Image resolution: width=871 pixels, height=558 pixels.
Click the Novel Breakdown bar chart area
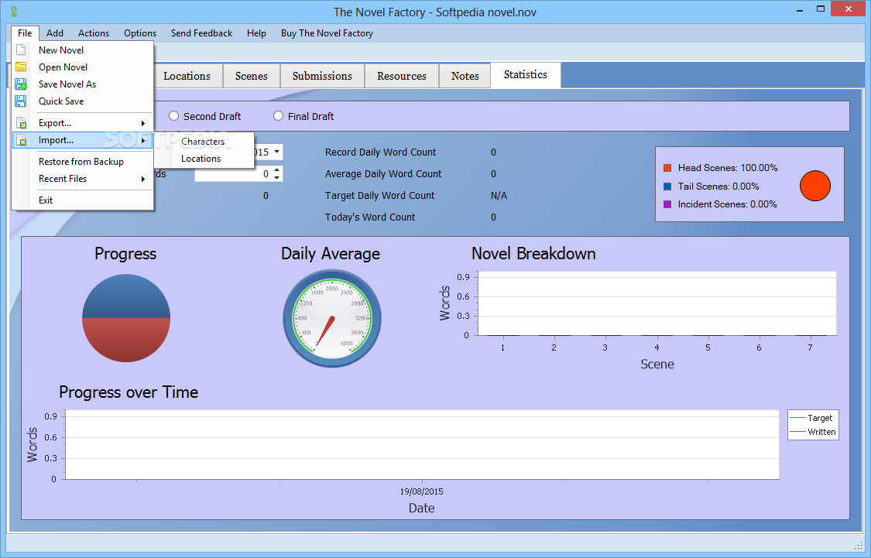click(657, 303)
